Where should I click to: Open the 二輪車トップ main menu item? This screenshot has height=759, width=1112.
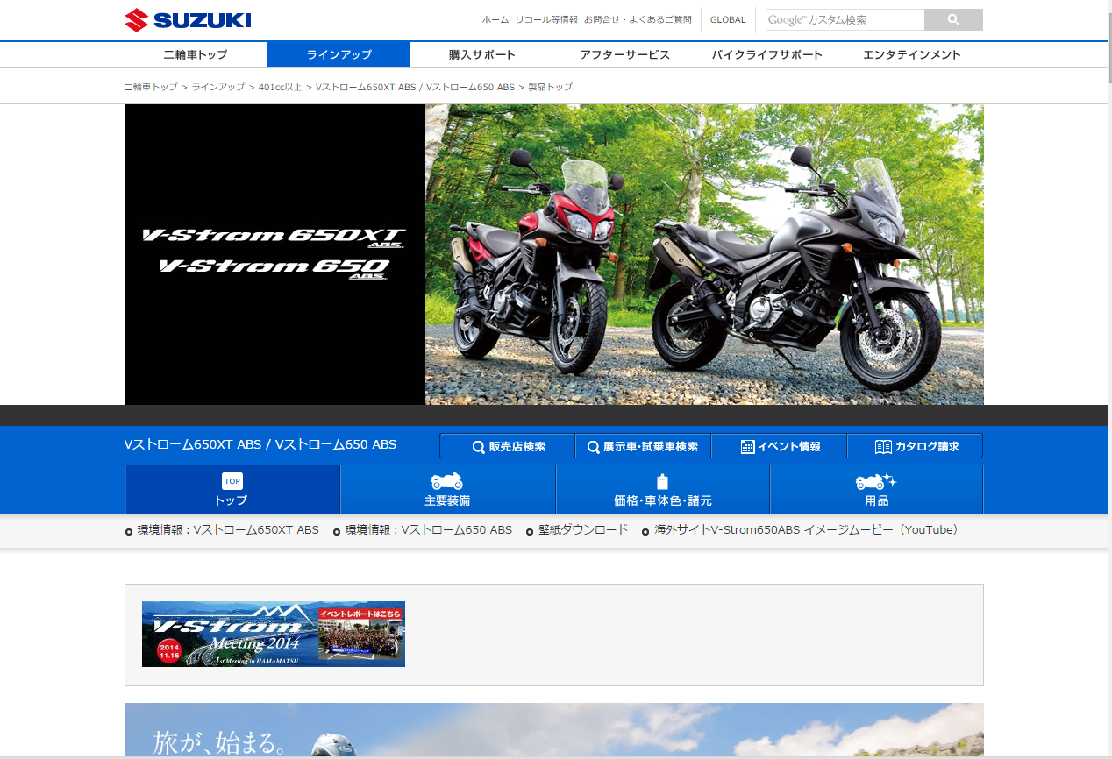[x=196, y=54]
